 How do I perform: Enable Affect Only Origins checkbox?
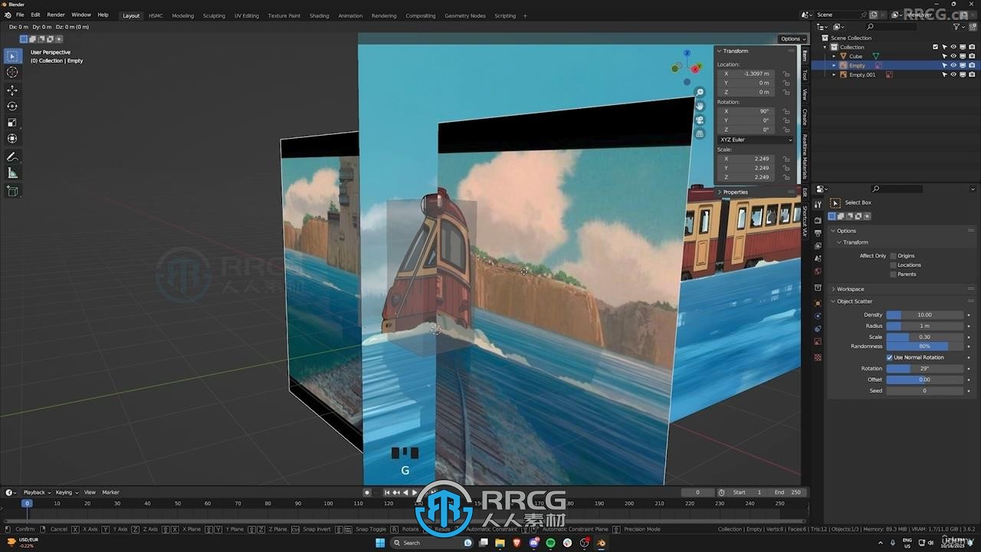pyautogui.click(x=893, y=256)
